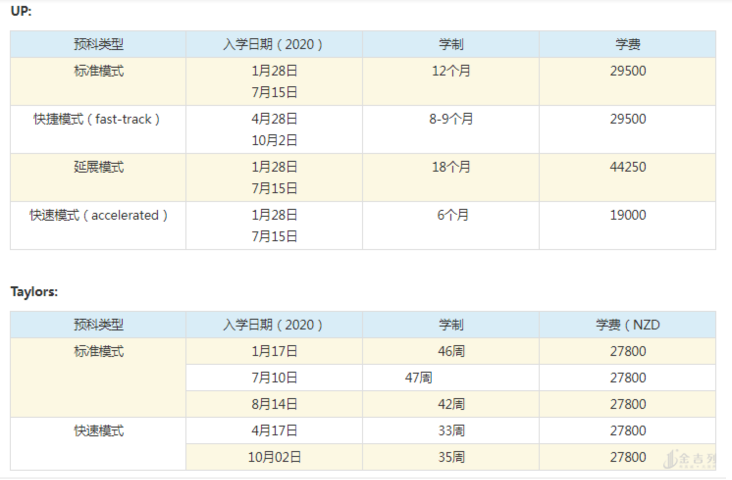The width and height of the screenshot is (732, 480).
Task: Click the Taylors: section heading
Action: coord(34,292)
